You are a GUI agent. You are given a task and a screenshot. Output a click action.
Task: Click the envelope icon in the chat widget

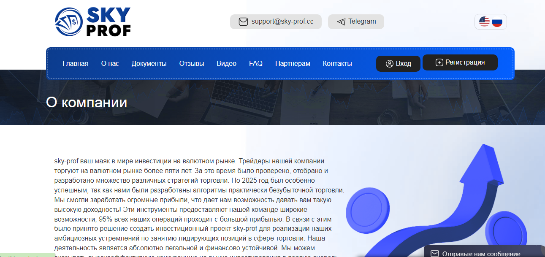click(435, 253)
